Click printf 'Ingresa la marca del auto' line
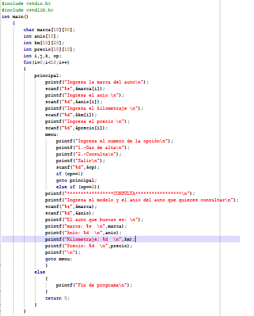Viewport: 254px width, 316px height. pos(97,82)
